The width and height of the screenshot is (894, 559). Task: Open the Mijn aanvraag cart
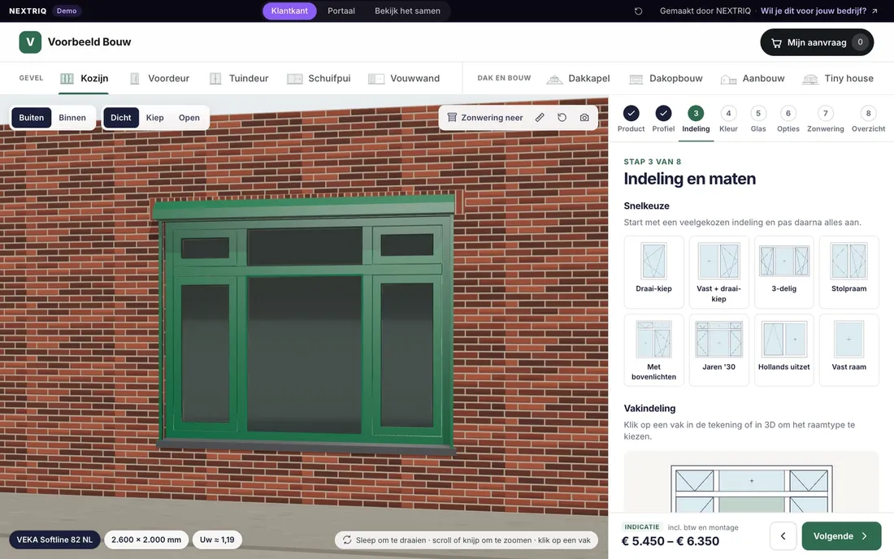tap(817, 42)
